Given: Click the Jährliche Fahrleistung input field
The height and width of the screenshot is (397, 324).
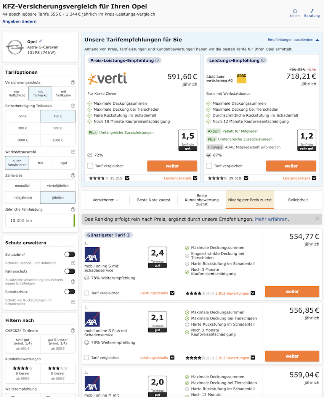Looking at the screenshot, I should coord(40,221).
